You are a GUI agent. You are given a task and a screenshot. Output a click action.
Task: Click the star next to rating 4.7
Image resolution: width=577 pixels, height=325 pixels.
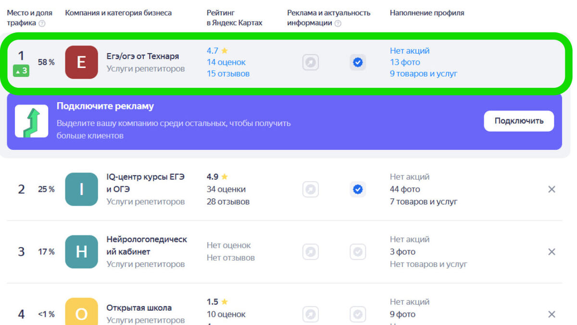225,50
